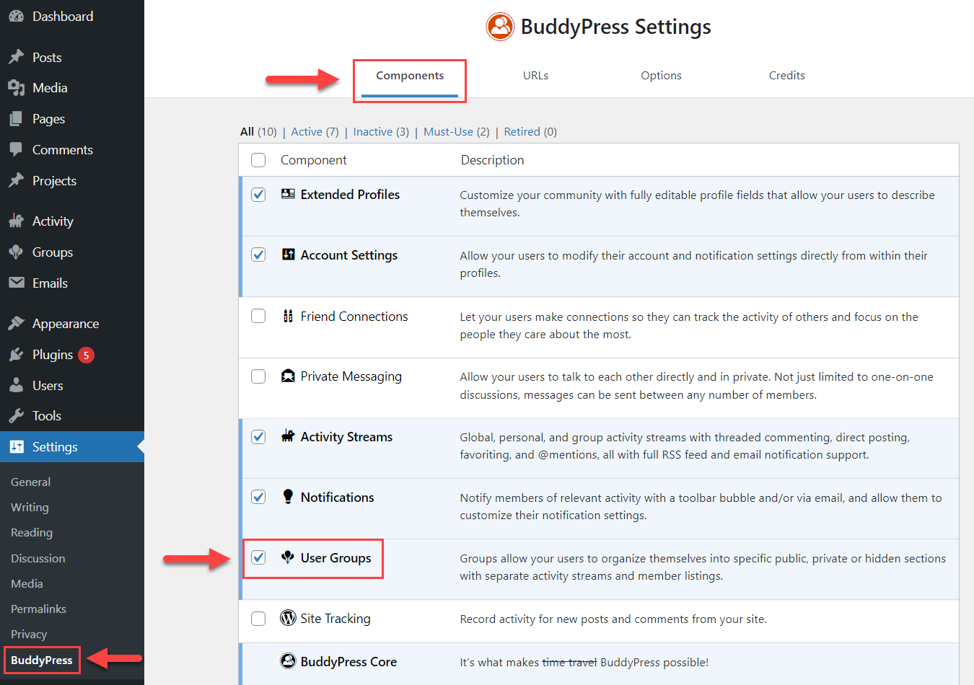The image size is (974, 685).
Task: Open the Media settings submenu link
Action: point(27,584)
